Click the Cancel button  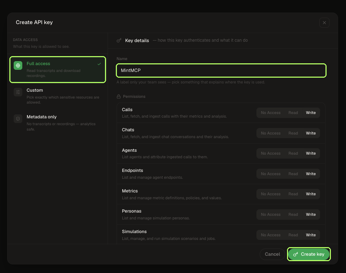pyautogui.click(x=272, y=254)
